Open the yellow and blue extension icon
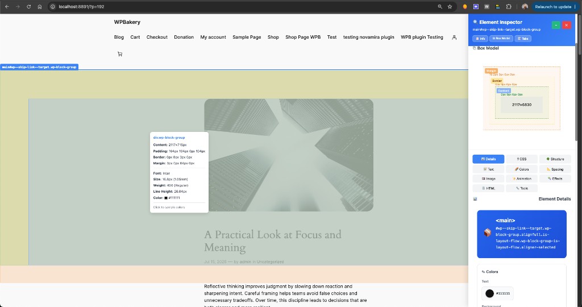 coord(498,7)
